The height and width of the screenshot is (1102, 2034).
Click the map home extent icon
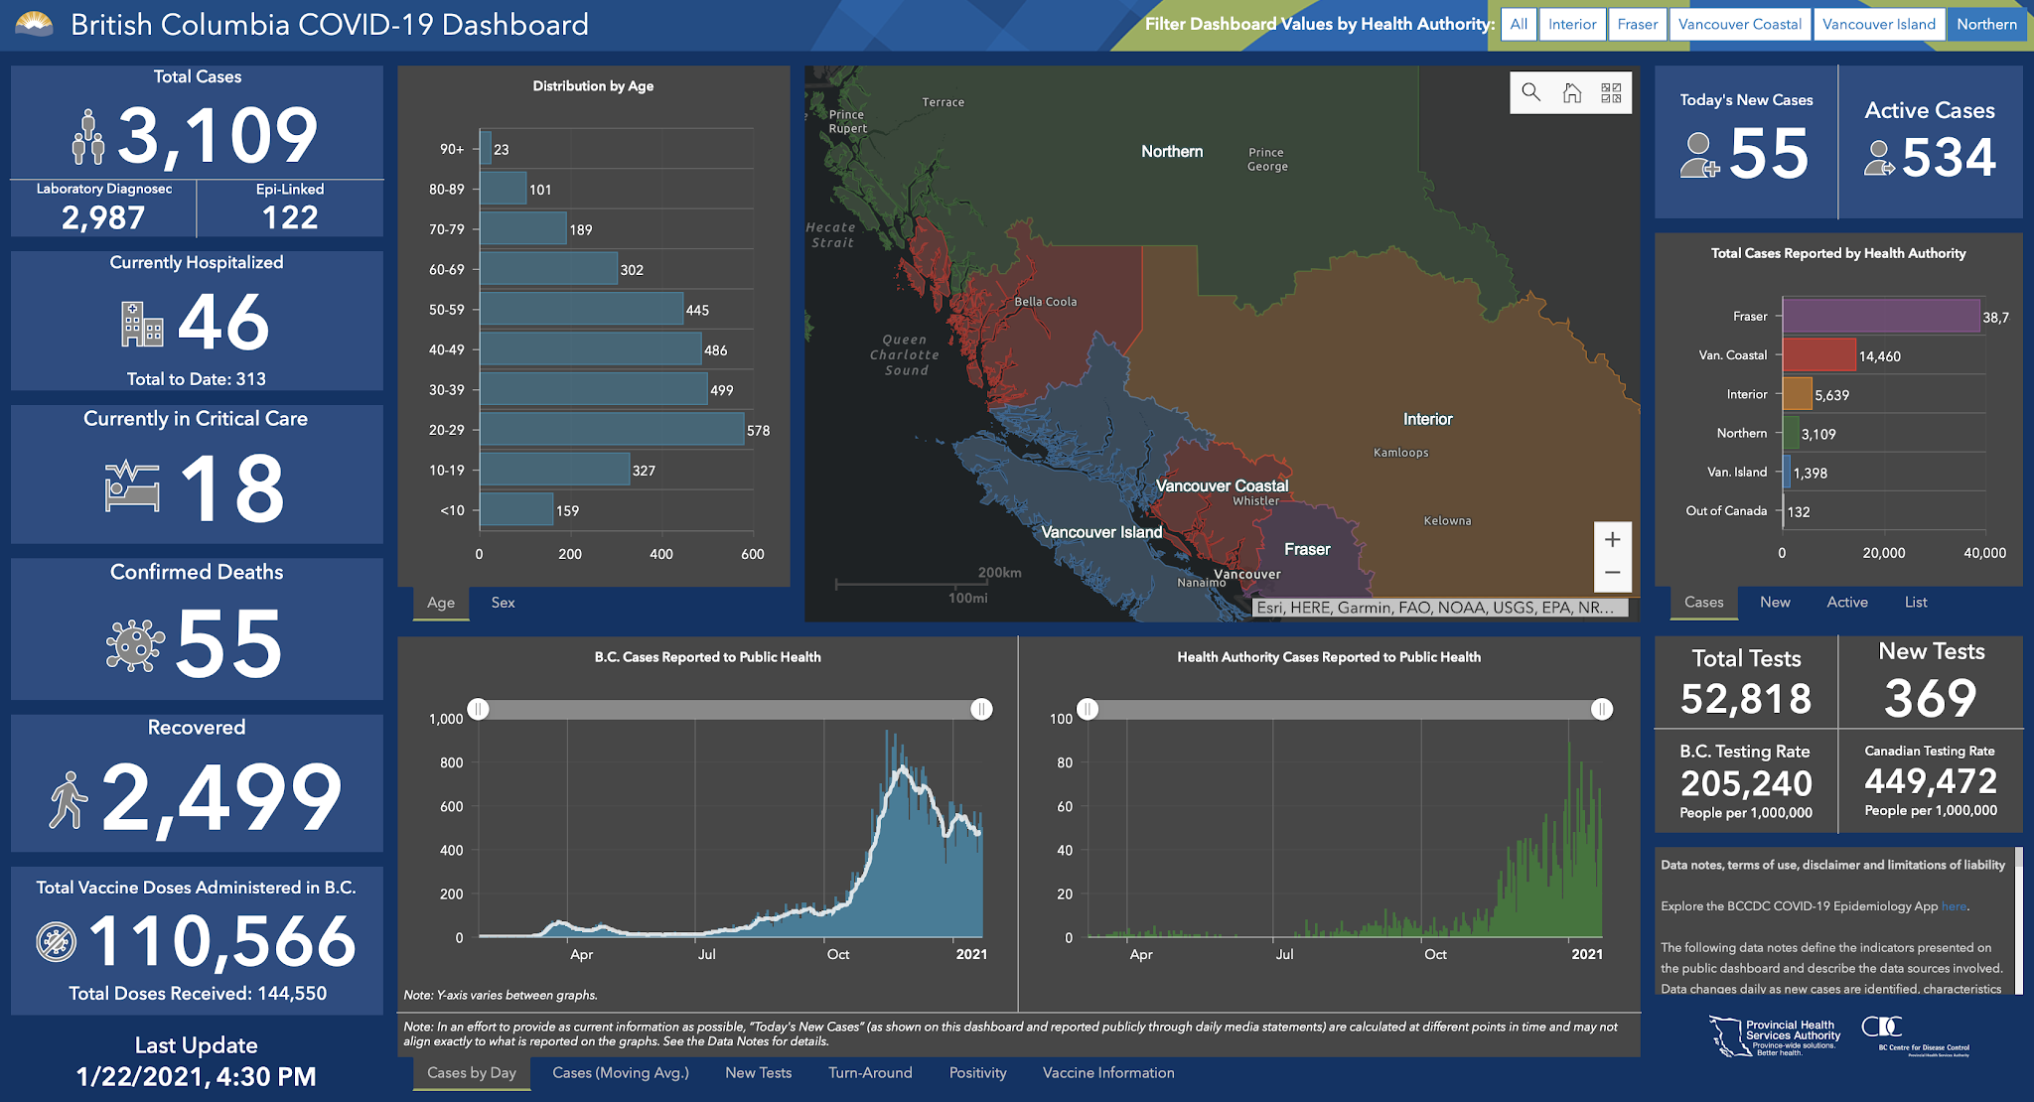tap(1571, 92)
